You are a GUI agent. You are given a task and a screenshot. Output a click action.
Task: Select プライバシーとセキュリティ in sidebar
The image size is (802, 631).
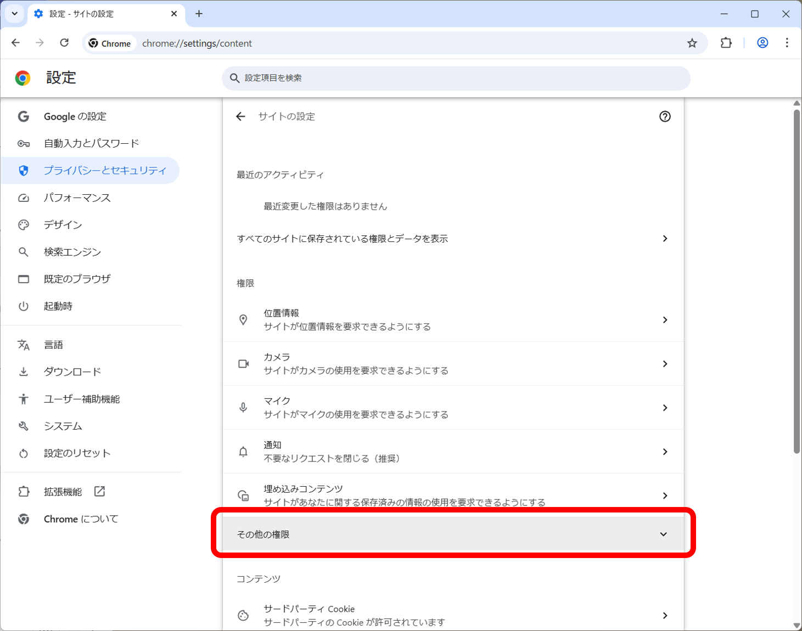click(x=91, y=171)
